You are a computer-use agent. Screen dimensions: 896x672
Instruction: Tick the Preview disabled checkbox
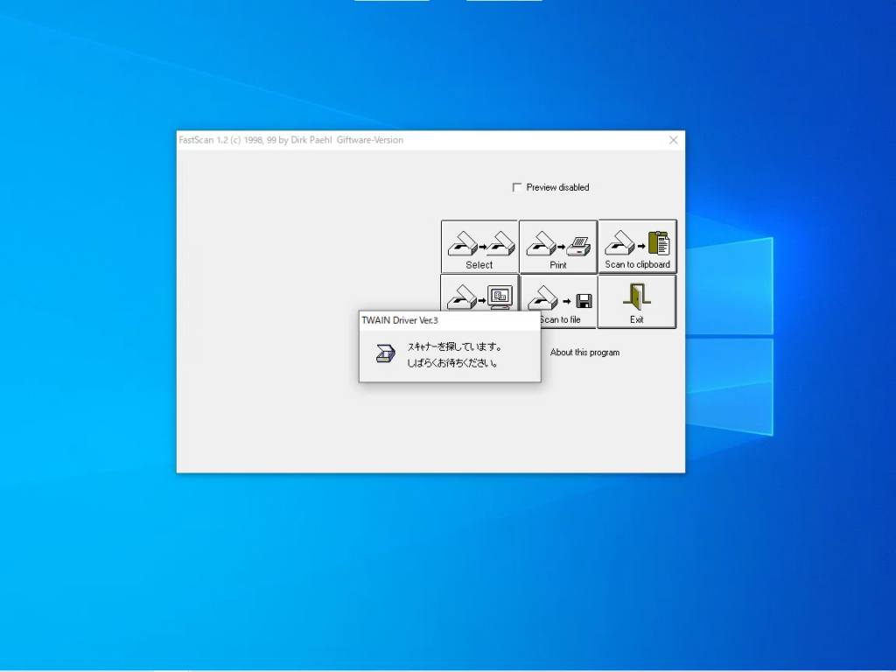[517, 187]
